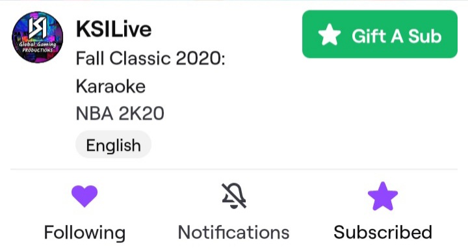The width and height of the screenshot is (468, 251).
Task: Click the purple heart Following icon
Action: [x=84, y=196]
